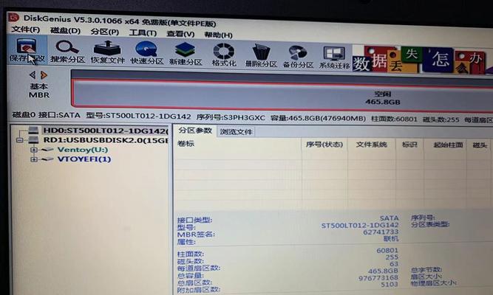Expand the Ventoy(U:) tree node
The image size is (493, 295).
(34, 150)
